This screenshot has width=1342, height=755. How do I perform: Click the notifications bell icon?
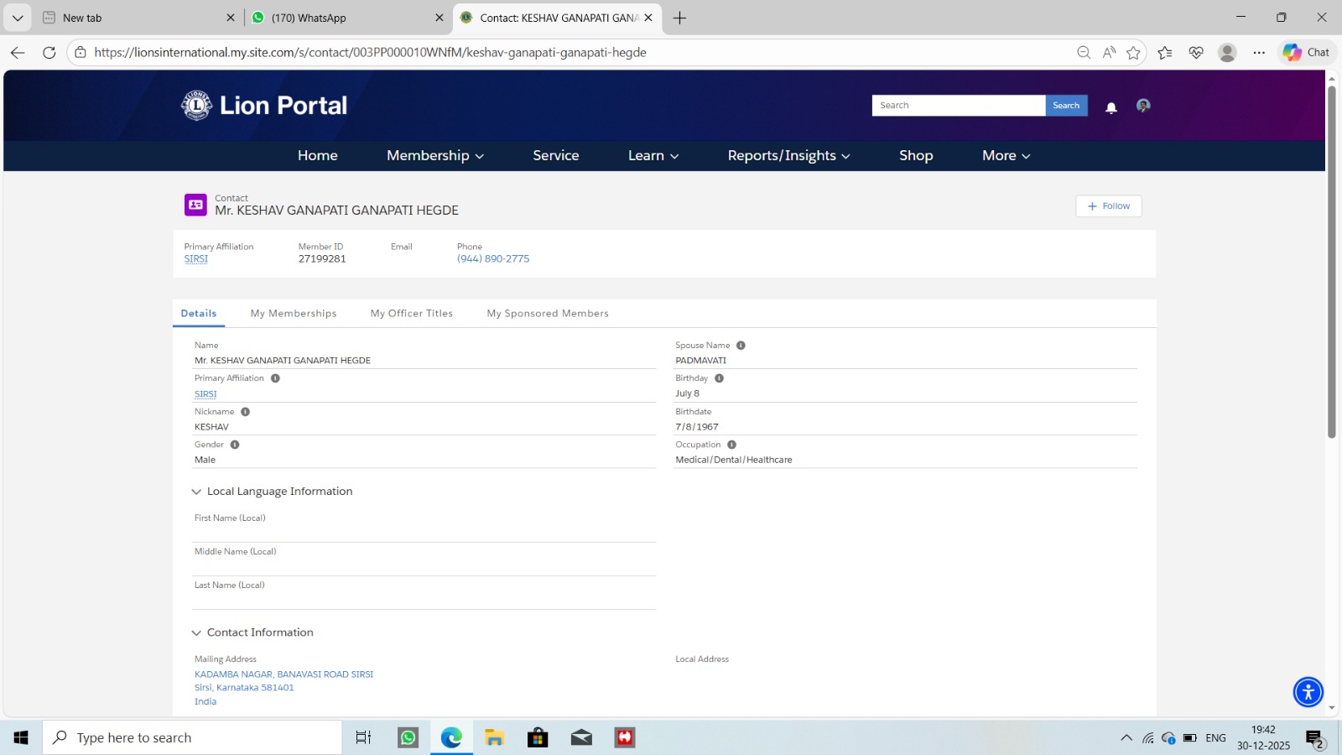coord(1111,107)
